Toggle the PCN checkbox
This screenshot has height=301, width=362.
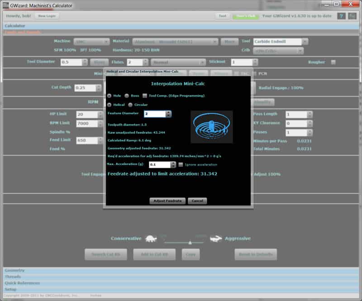point(255,73)
